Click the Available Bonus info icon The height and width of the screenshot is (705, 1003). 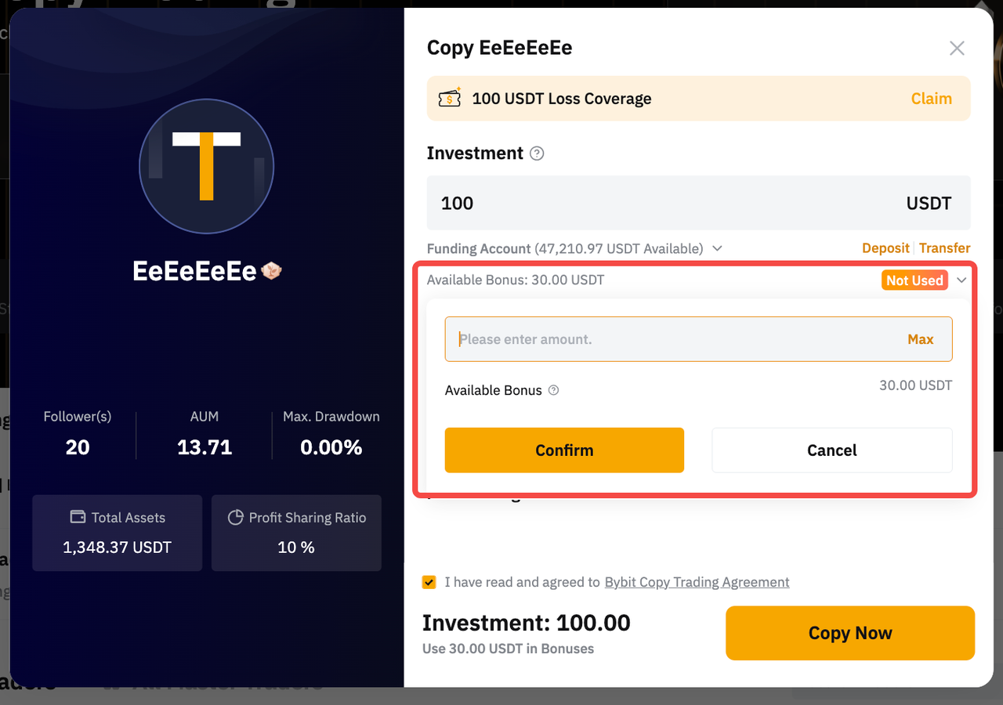click(553, 390)
